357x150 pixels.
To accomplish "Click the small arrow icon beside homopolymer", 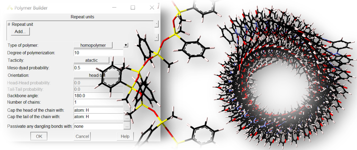I will pos(126,45).
